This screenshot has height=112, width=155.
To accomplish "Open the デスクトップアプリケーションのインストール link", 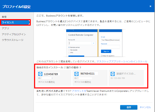I will [122, 62].
